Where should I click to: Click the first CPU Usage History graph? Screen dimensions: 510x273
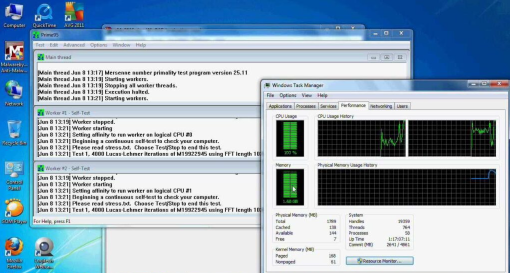(361, 138)
